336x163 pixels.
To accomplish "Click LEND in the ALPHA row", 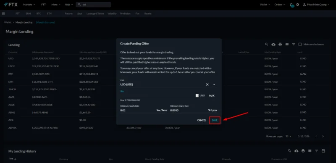I will pyautogui.click(x=303, y=128).
